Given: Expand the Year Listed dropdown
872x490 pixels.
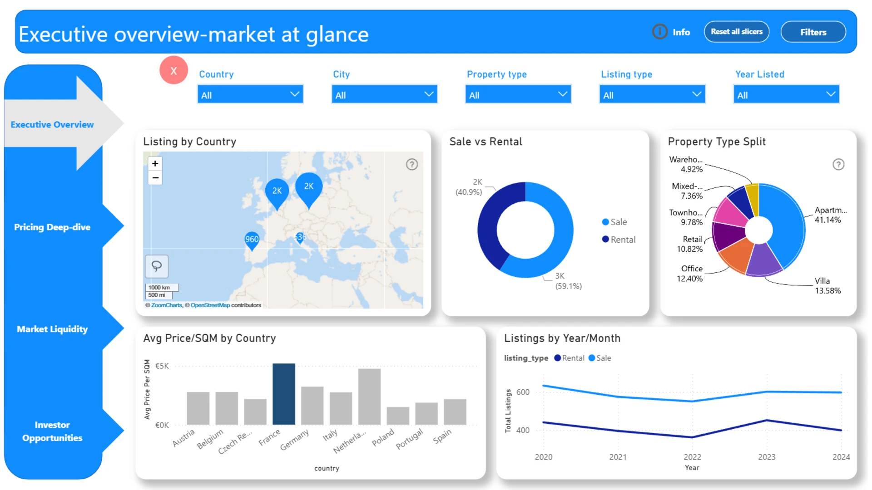Looking at the screenshot, I should [786, 95].
